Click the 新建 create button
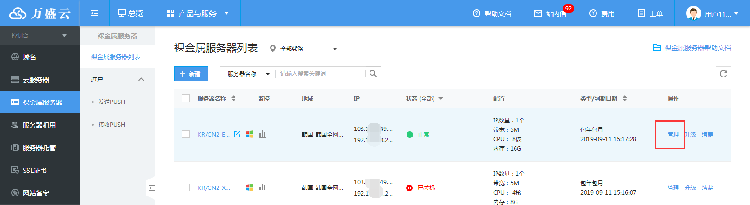This screenshot has width=750, height=205. coord(191,74)
